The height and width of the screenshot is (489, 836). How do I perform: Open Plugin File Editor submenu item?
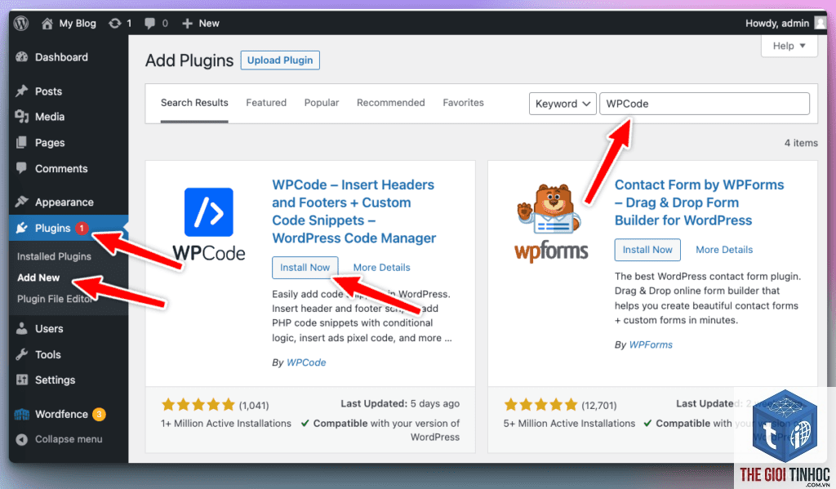click(x=55, y=299)
